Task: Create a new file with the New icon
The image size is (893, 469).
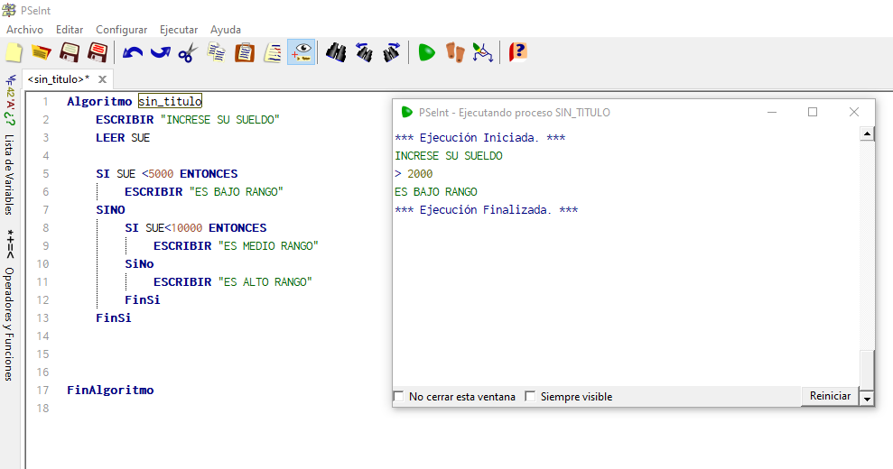Action: point(14,53)
